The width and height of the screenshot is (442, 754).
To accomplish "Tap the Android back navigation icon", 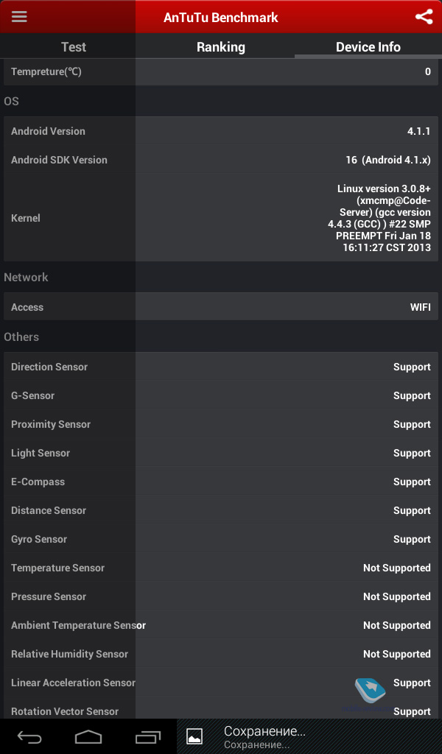I will pyautogui.click(x=29, y=736).
